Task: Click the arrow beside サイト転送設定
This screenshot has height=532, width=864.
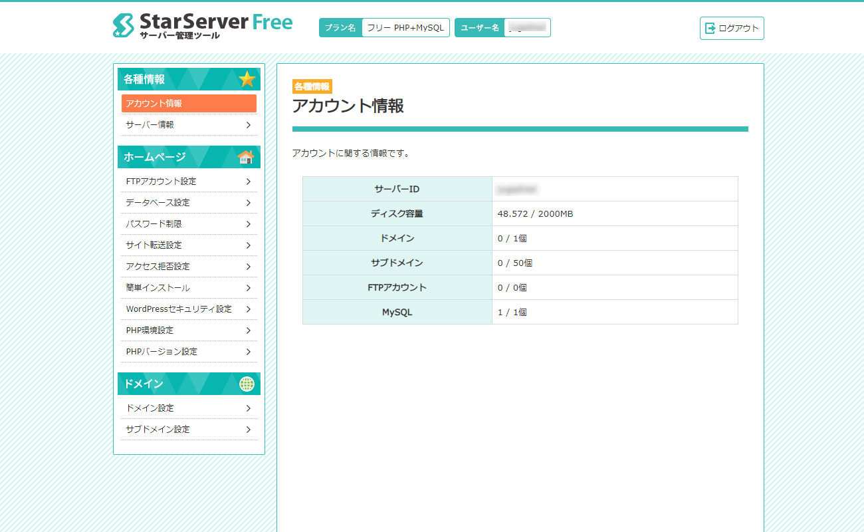Action: (x=248, y=245)
